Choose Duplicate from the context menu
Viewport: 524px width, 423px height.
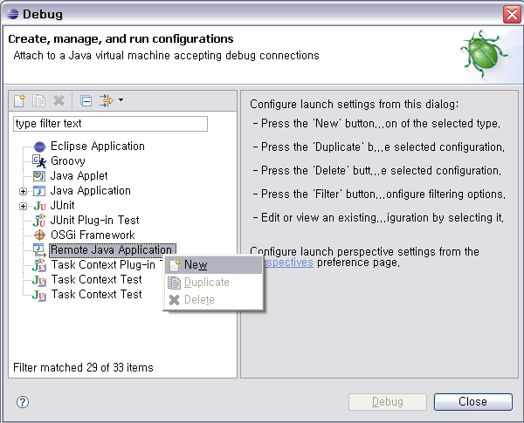click(214, 283)
